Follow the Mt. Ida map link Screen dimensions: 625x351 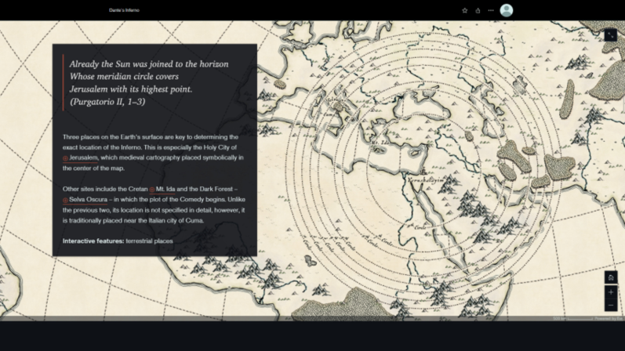165,190
